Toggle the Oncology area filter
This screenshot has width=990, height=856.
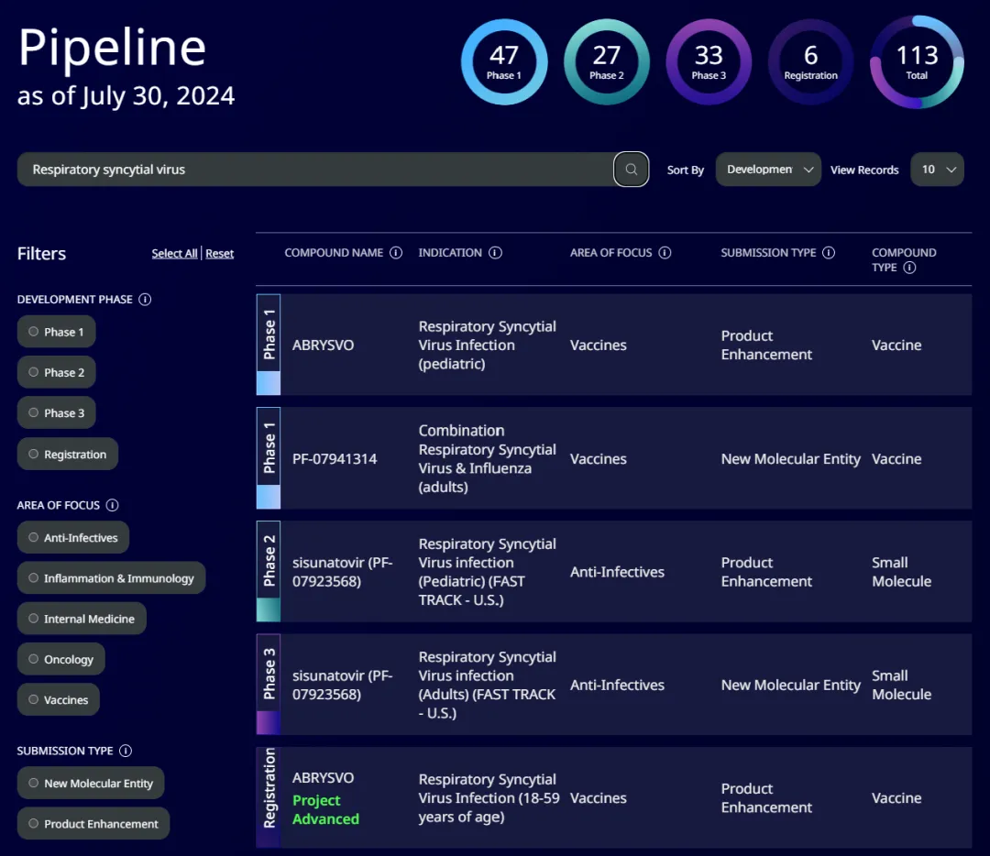coord(60,659)
